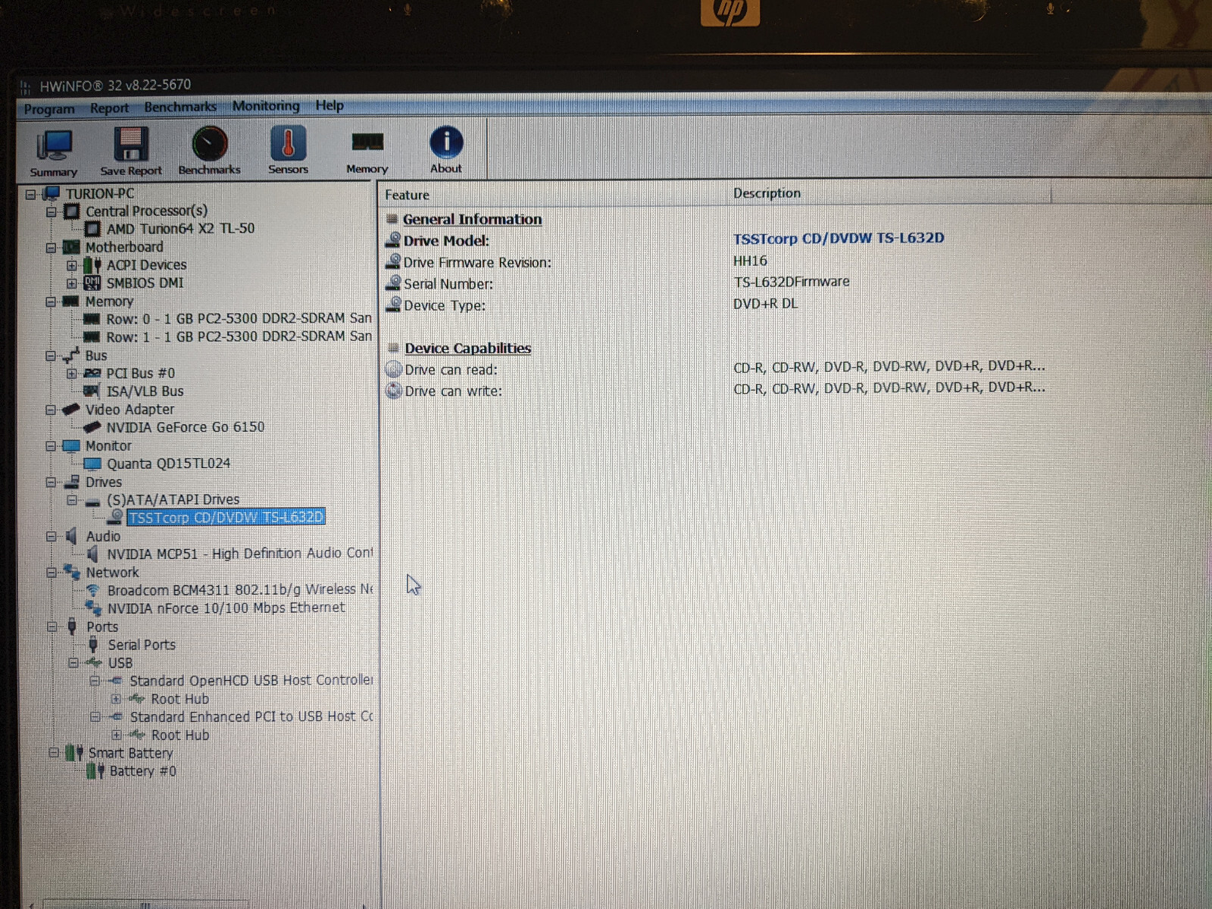
Task: Show the About info icon
Action: click(446, 142)
